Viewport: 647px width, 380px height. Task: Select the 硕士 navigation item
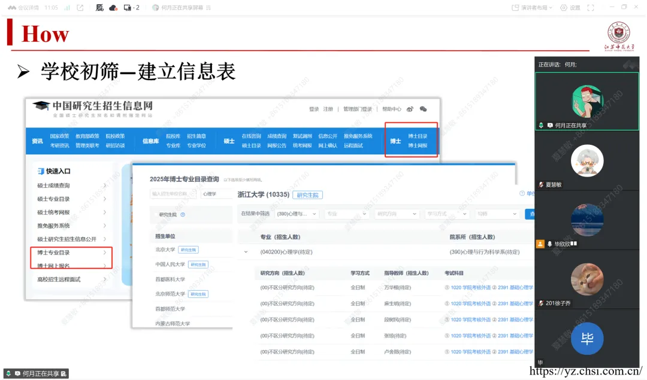pyautogui.click(x=229, y=141)
